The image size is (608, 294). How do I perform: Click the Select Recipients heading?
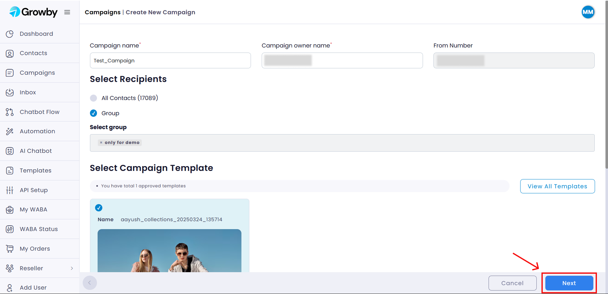coord(128,79)
